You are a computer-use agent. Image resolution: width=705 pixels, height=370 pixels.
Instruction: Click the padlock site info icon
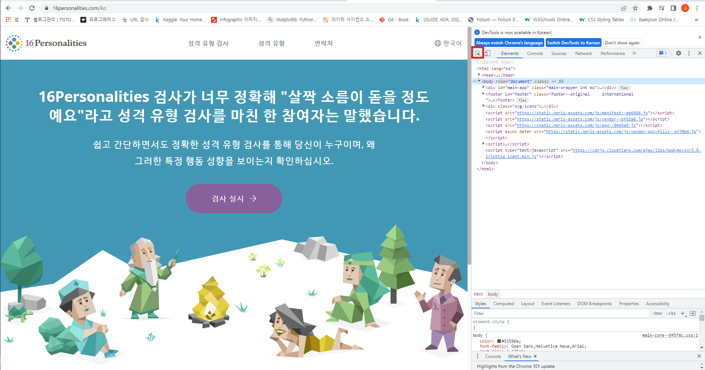tap(47, 8)
